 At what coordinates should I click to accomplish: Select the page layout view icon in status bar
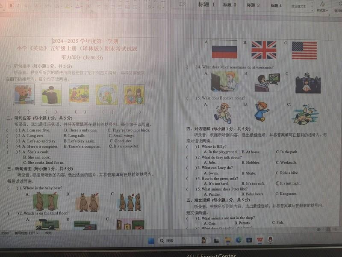pyautogui.click(x=328, y=229)
